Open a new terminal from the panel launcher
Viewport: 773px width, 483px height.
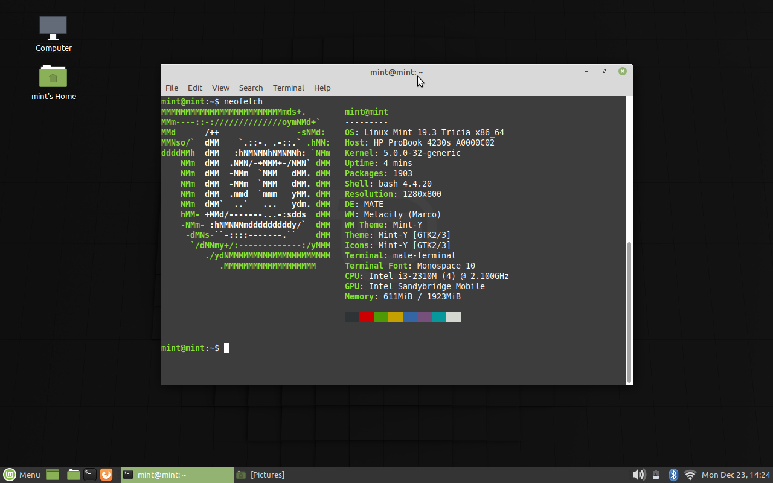coord(89,475)
